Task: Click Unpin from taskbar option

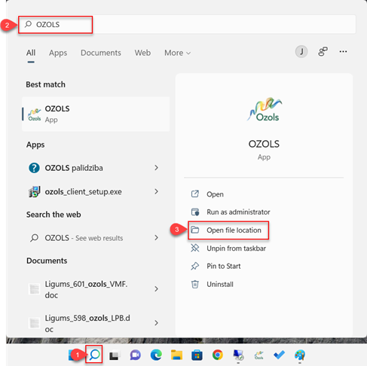Action: [236, 249]
